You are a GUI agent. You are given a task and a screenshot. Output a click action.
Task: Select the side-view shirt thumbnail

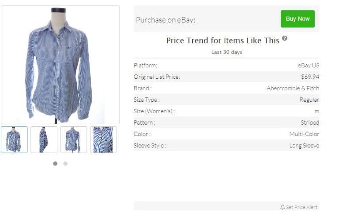(44, 140)
